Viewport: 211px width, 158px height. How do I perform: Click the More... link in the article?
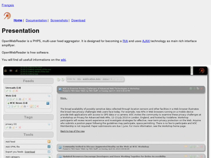pos(64,98)
